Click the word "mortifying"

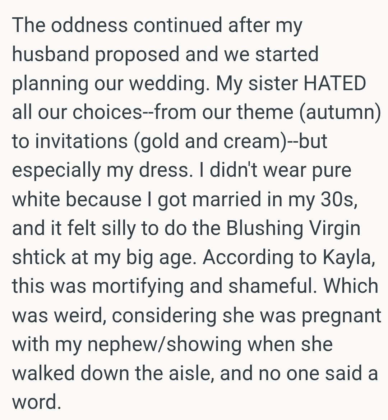pos(140,286)
